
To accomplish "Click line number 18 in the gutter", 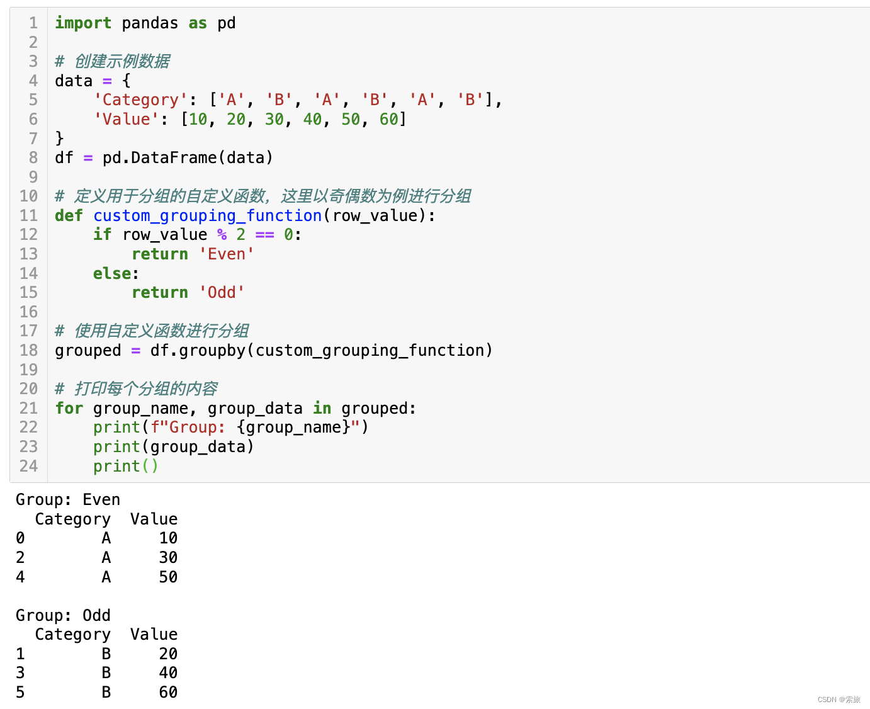I will 29,351.
